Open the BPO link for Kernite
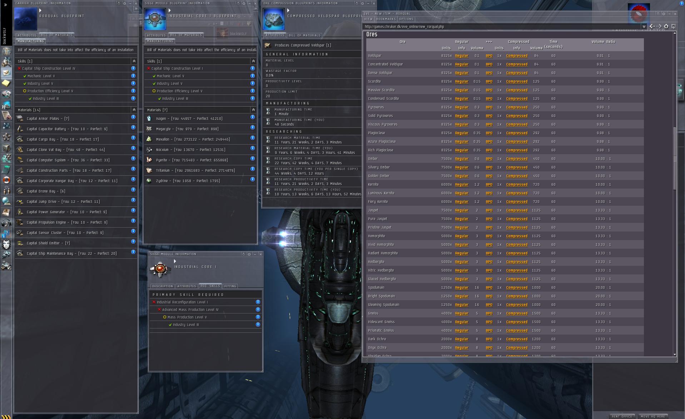This screenshot has width=685, height=419. click(489, 185)
